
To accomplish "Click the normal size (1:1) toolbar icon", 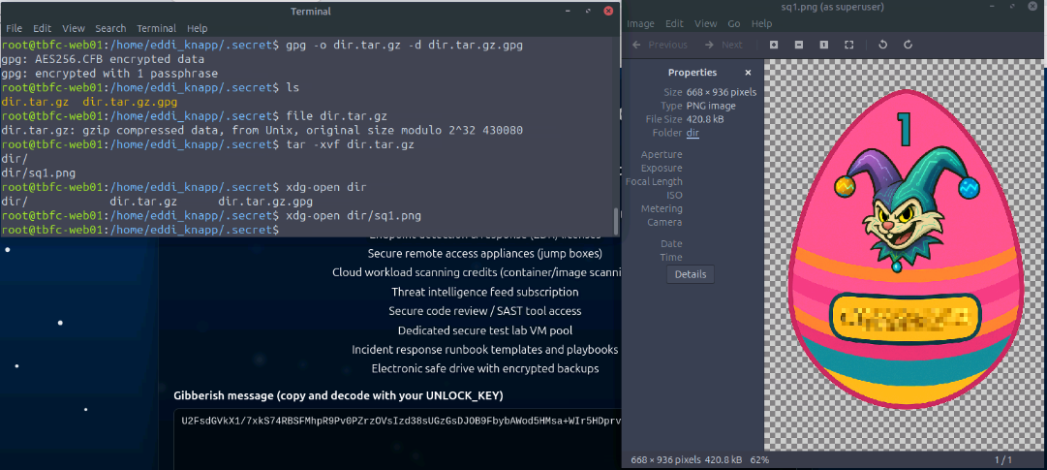I will [824, 45].
